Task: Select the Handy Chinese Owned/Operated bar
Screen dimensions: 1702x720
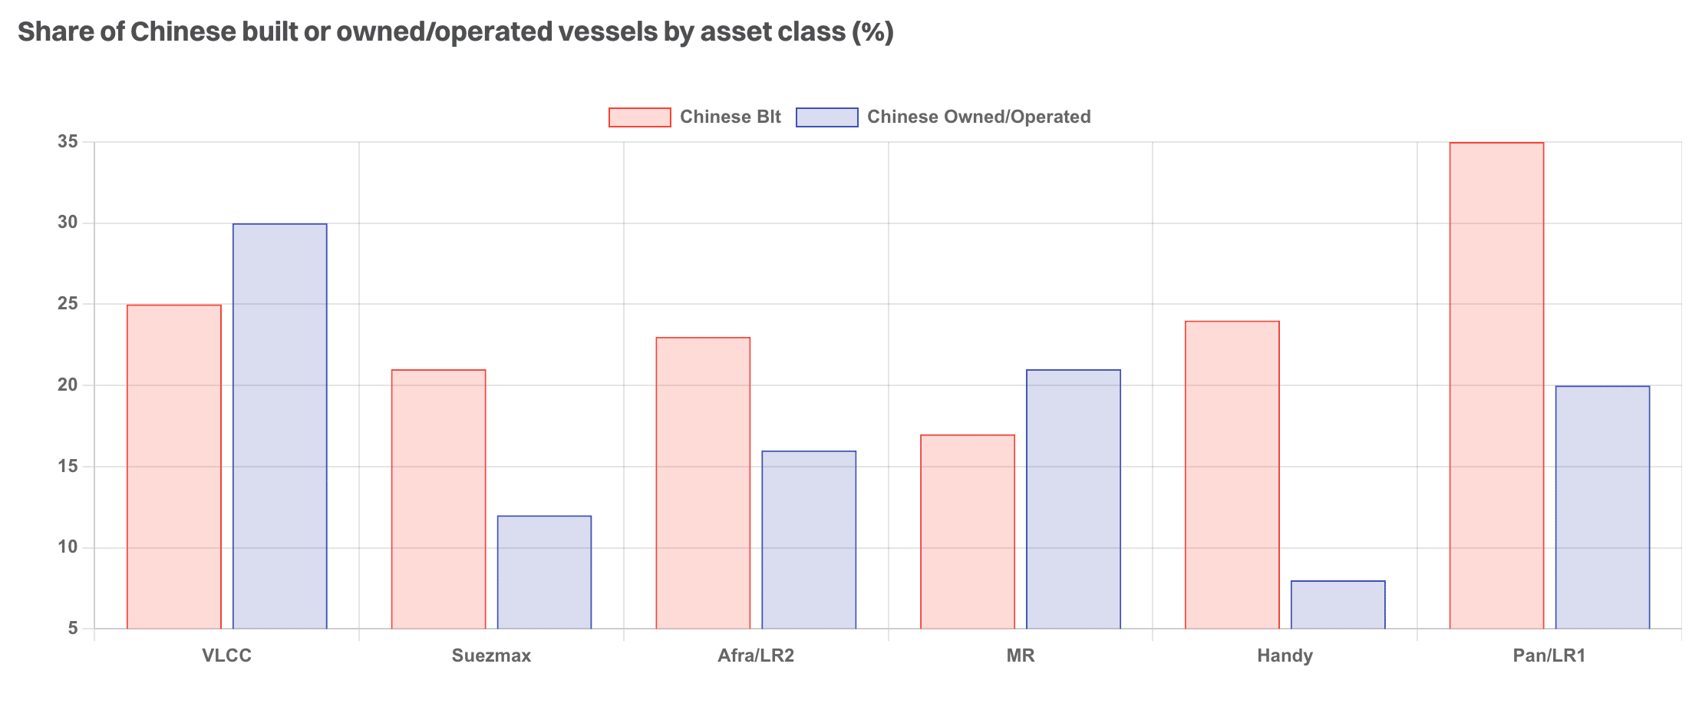Action: point(1338,605)
